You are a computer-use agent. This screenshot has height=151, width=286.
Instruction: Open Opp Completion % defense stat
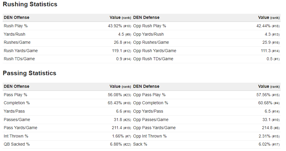tap(151, 103)
